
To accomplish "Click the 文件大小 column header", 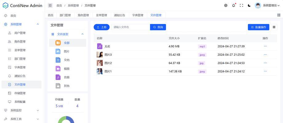I will coord(174,38).
